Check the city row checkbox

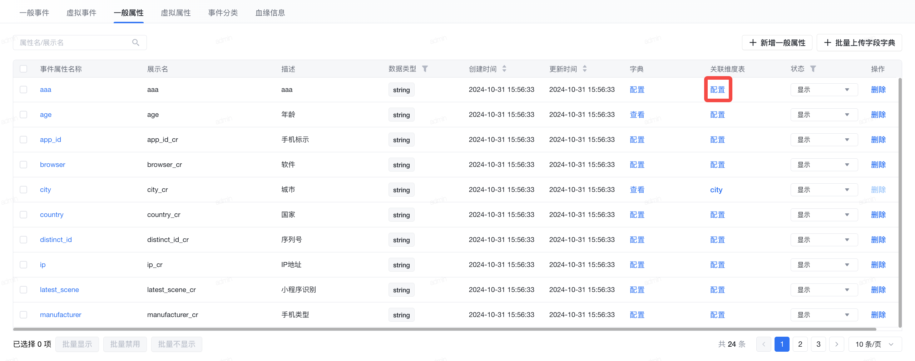click(24, 189)
